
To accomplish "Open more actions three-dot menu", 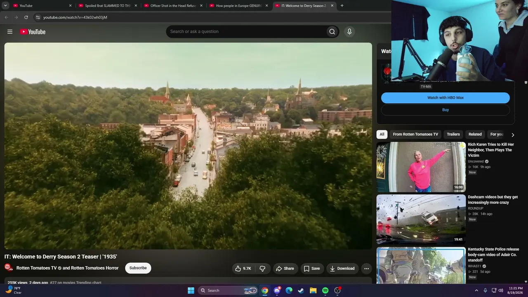I will 366,269.
